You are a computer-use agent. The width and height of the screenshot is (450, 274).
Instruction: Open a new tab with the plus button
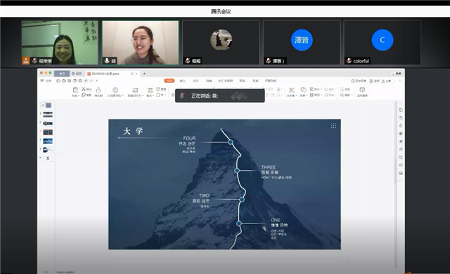click(144, 74)
